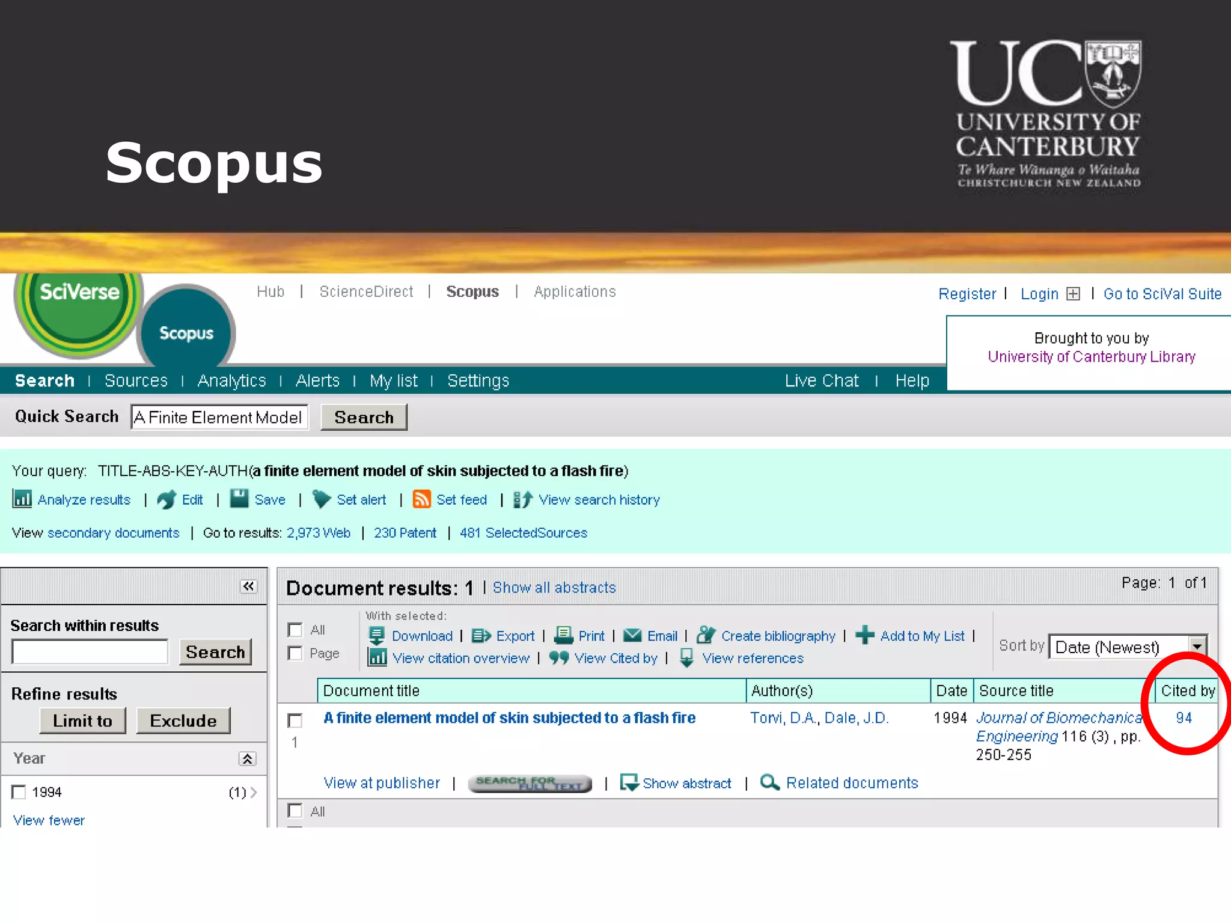This screenshot has height=923, width=1231.
Task: Click the Show abstract icon
Action: 629,782
